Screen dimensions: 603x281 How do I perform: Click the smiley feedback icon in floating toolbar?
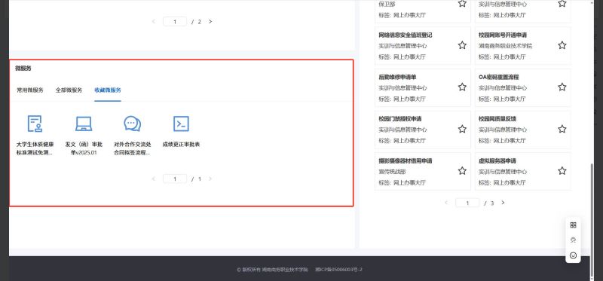(x=573, y=255)
